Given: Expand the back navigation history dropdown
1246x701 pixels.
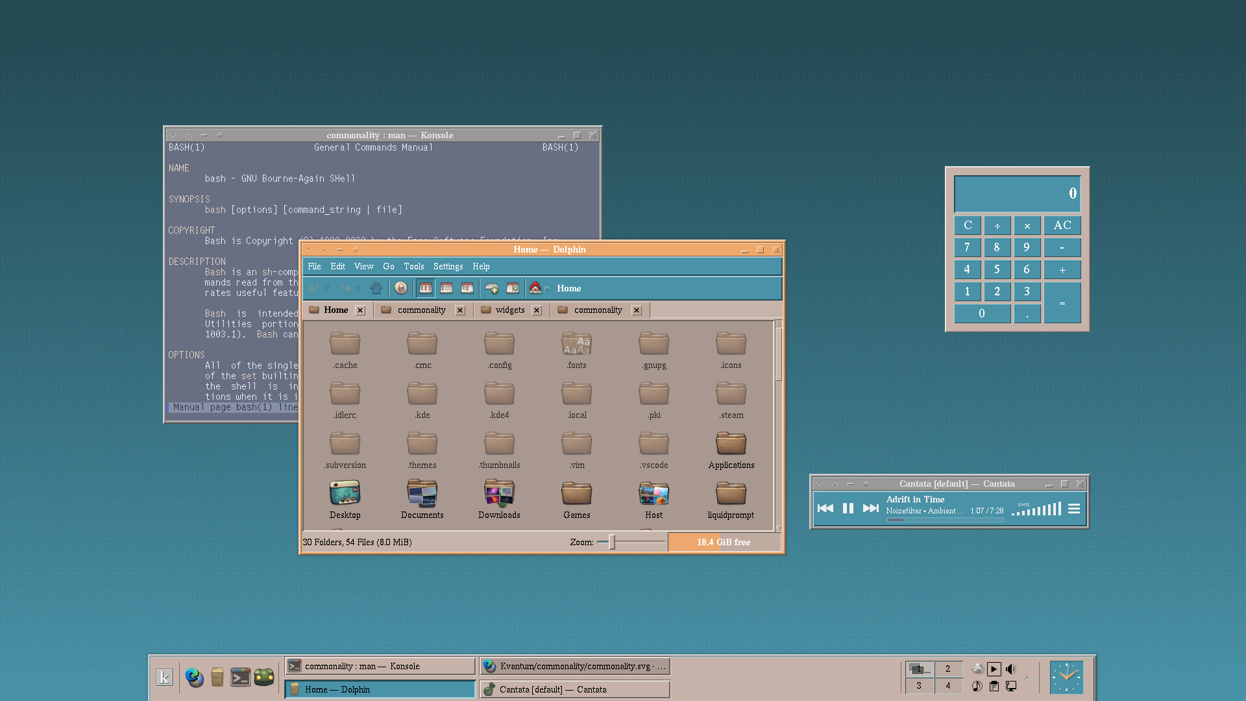Looking at the screenshot, I should pos(326,288).
